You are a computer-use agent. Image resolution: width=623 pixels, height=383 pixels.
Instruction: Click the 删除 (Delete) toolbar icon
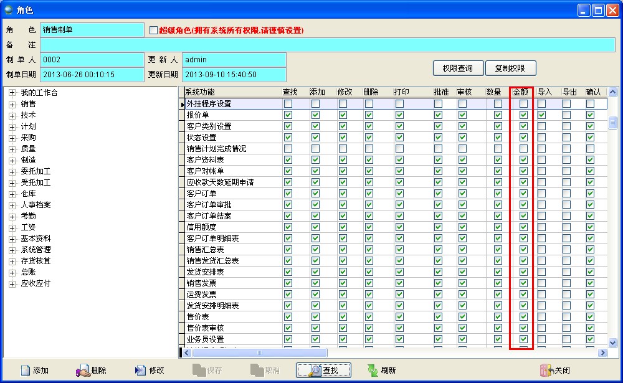click(83, 370)
